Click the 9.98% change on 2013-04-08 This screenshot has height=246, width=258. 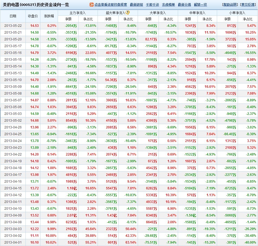52,222
